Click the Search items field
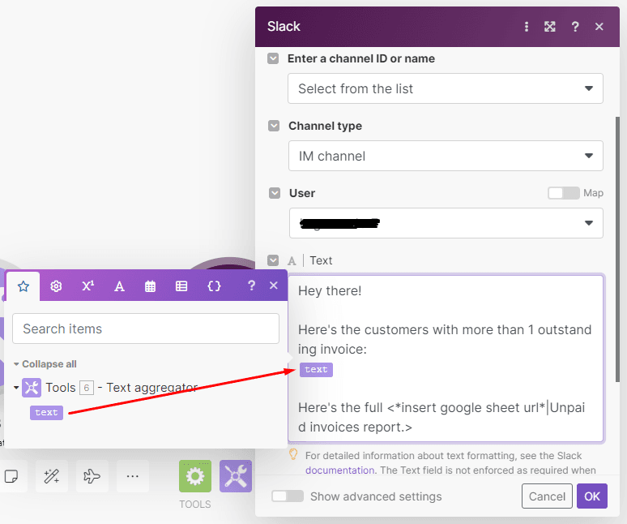The width and height of the screenshot is (627, 524). (146, 329)
